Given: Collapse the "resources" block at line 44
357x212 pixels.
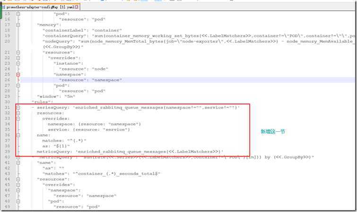Looking at the screenshot, I should pyautogui.click(x=18, y=179).
